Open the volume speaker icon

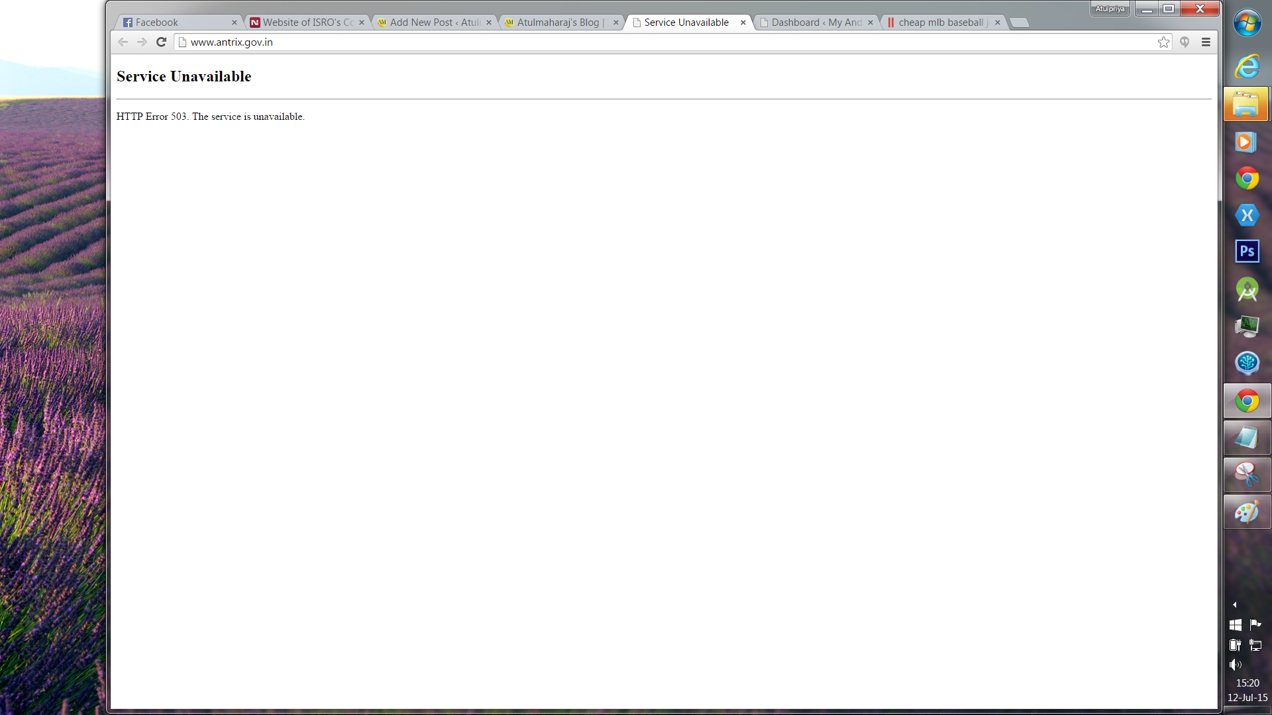point(1236,665)
